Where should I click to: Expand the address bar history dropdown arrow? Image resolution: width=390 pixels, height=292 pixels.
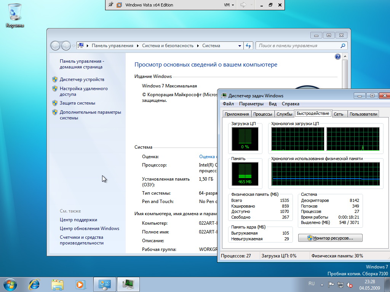coord(240,46)
